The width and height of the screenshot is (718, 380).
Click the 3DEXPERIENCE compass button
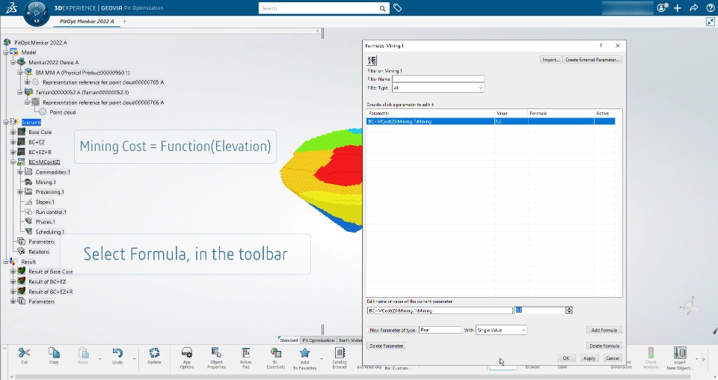point(37,13)
